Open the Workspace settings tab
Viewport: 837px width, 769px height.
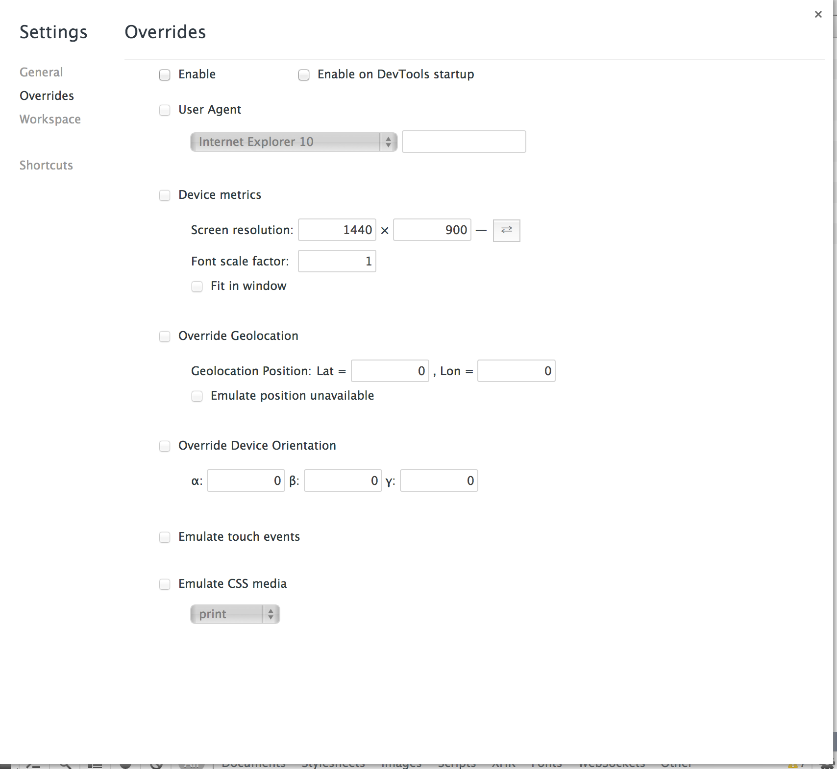(50, 120)
